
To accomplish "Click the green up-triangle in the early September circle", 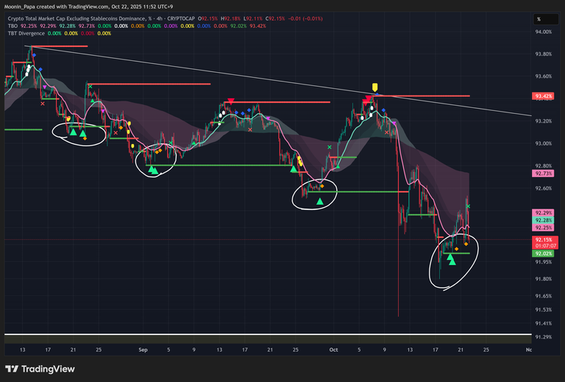I will 153,170.
